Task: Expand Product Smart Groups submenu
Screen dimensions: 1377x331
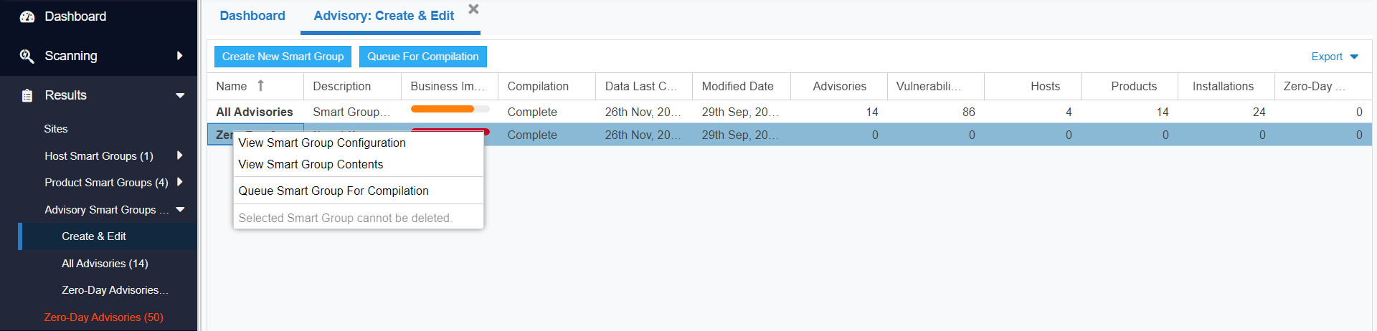Action: pos(179,182)
